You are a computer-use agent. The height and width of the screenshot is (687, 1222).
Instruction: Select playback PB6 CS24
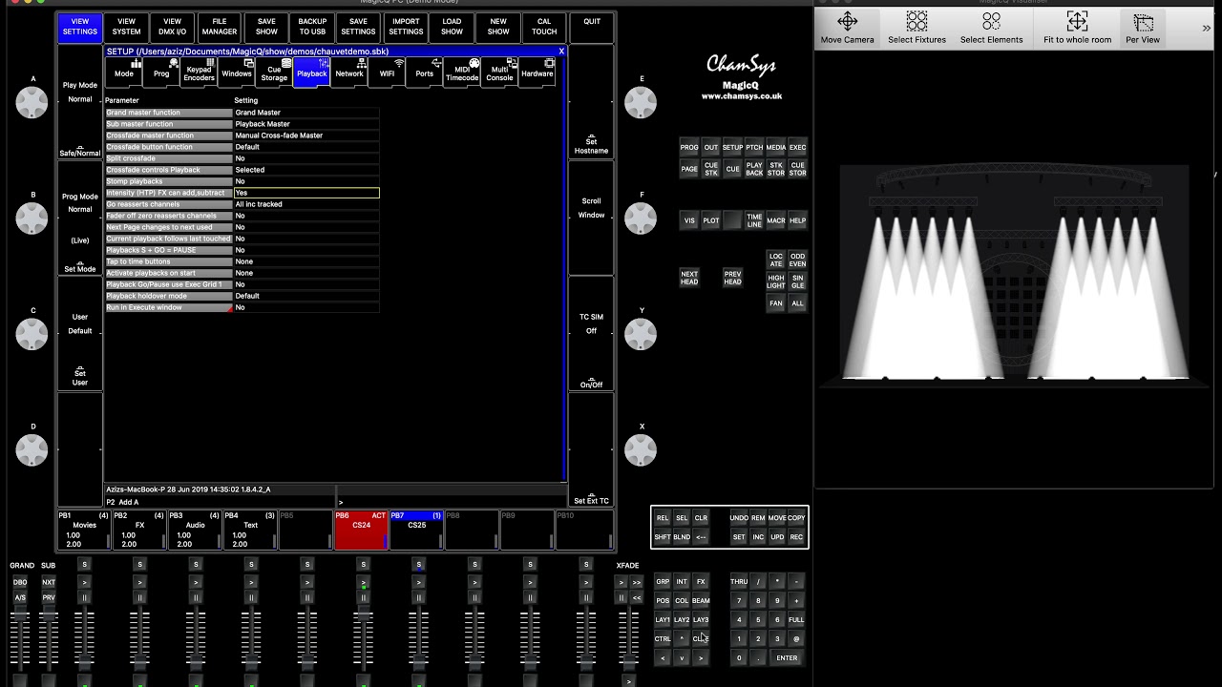[361, 531]
